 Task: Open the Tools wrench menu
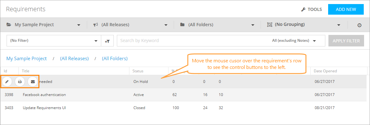312,9
